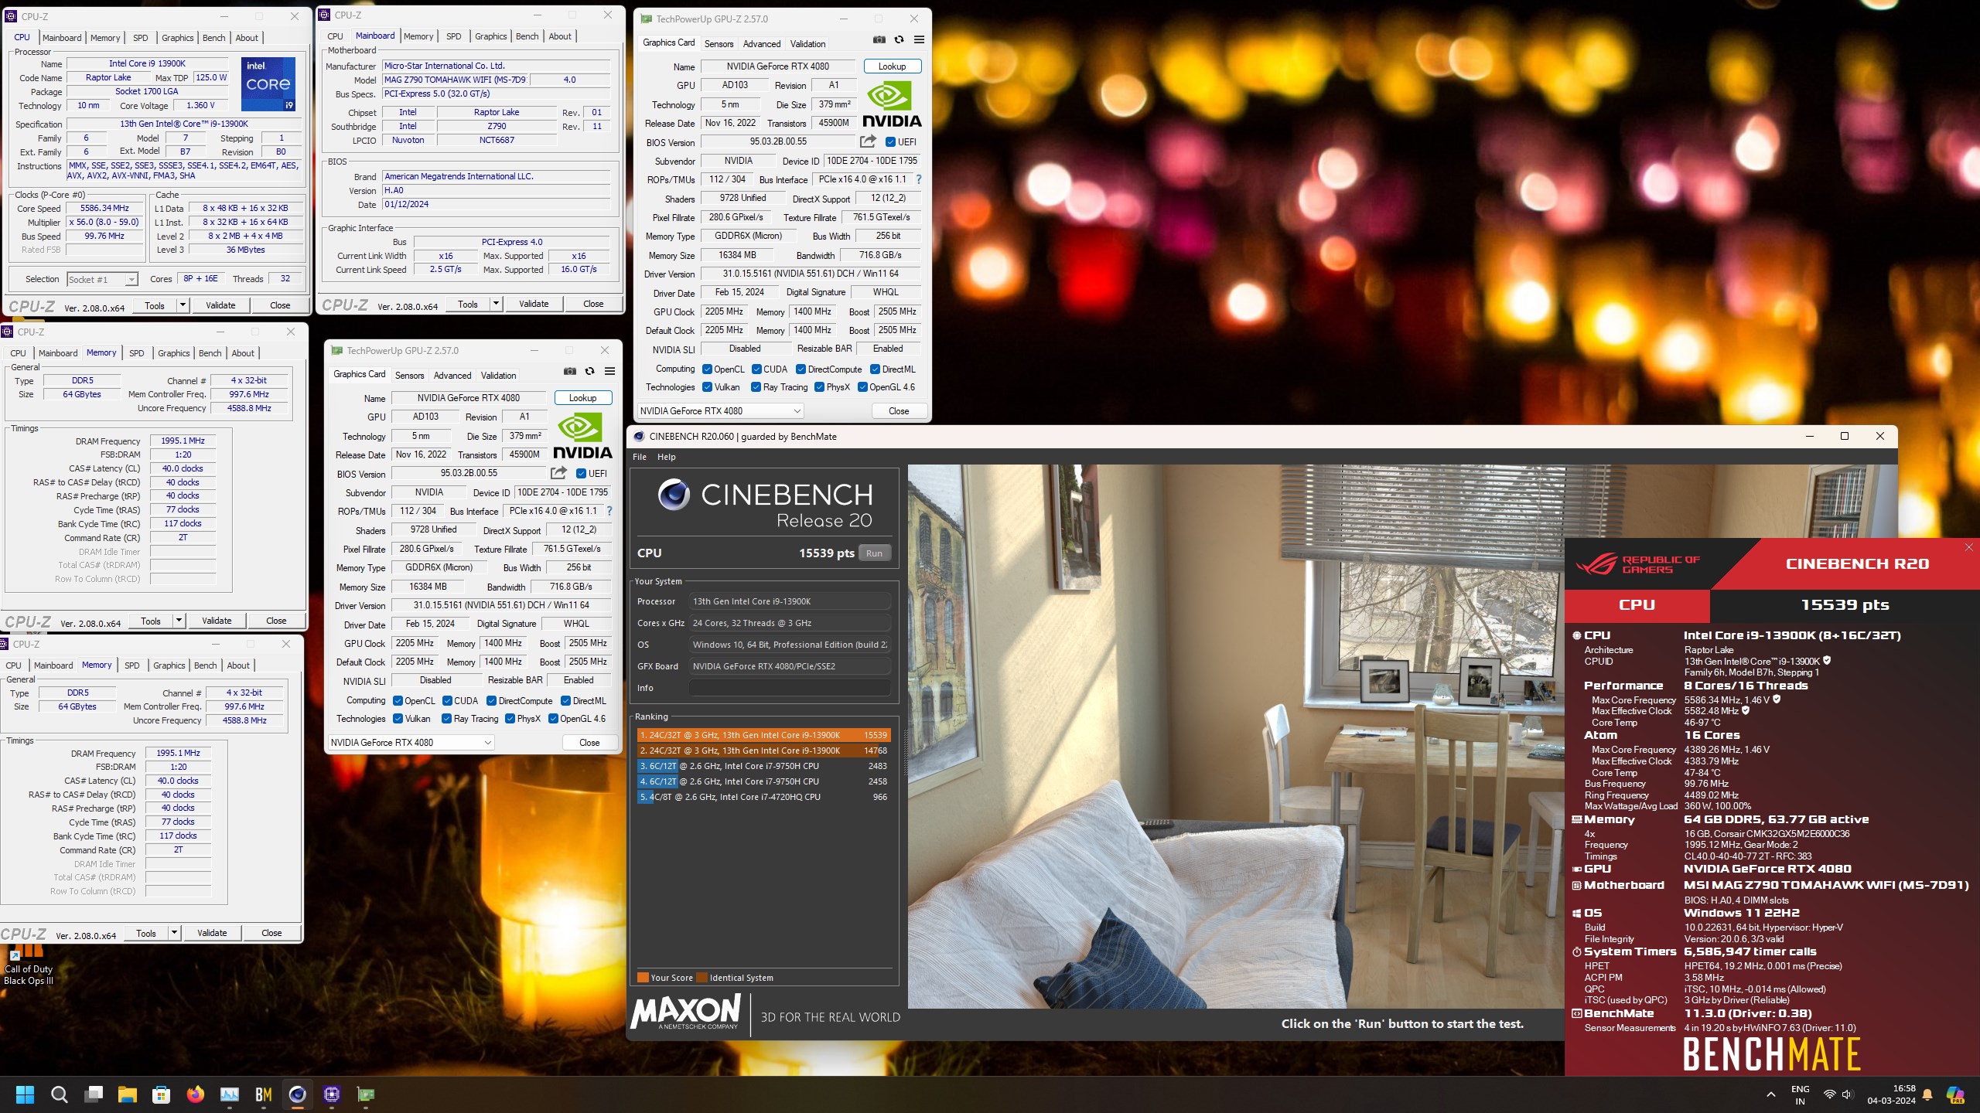
Task: Open Task View from the taskbar
Action: coord(94,1094)
